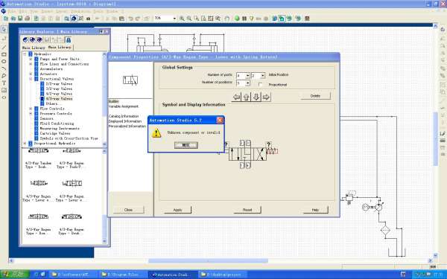Select Catalog Information in Component Properties
This screenshot has width=447, height=279.
click(x=124, y=117)
